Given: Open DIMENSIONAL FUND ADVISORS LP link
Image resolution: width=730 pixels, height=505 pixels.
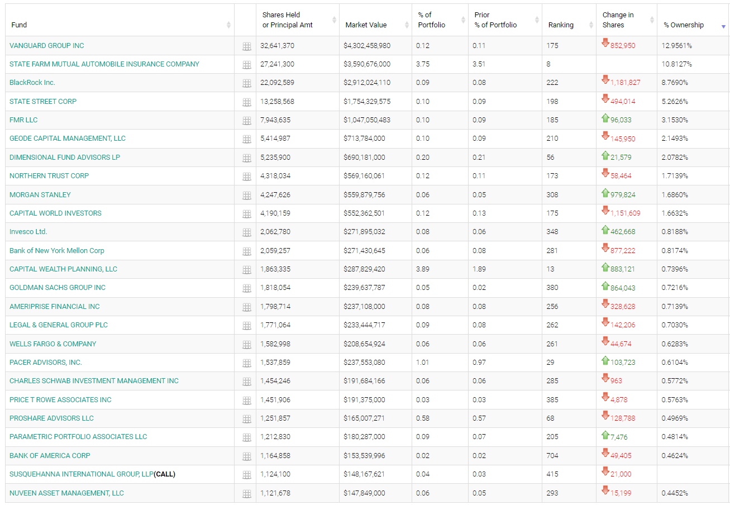Looking at the screenshot, I should [65, 157].
